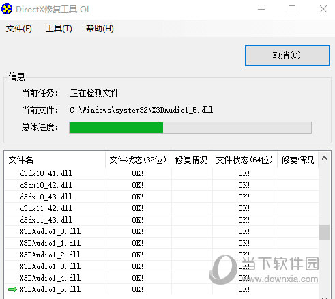The height and width of the screenshot is (299, 335).
Task: Click the list scrollbar up arrow
Action: (324, 158)
